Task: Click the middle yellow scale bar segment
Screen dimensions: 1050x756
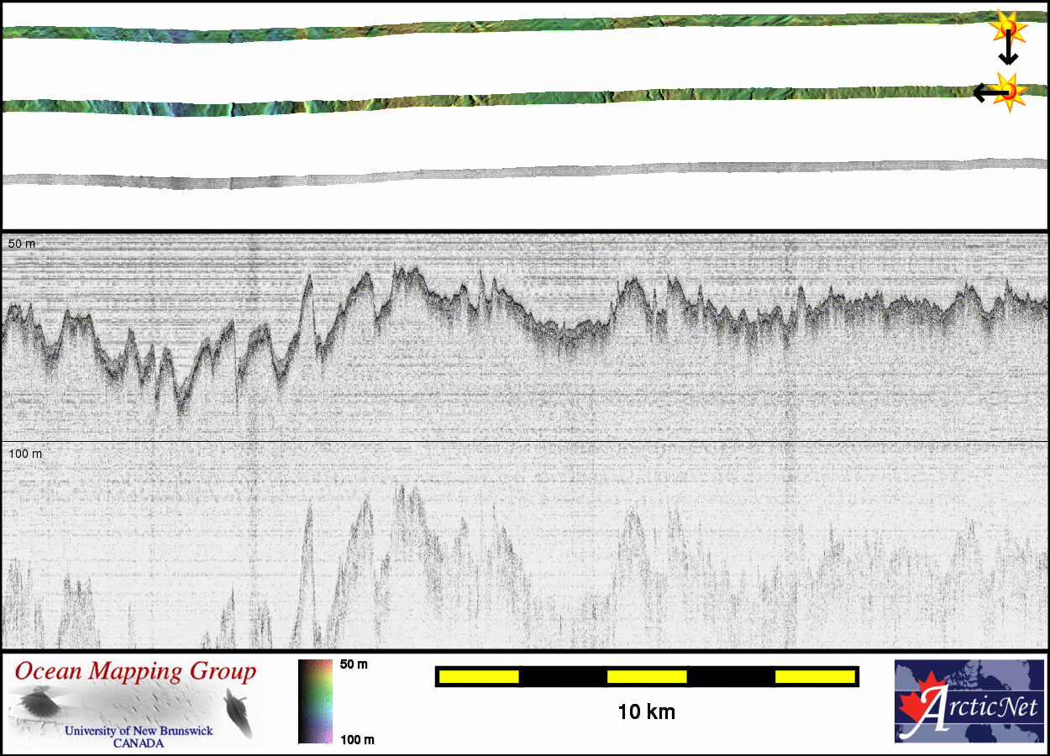Action: tap(647, 676)
